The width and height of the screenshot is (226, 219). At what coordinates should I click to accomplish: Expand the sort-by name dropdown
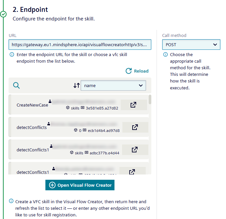(113, 85)
